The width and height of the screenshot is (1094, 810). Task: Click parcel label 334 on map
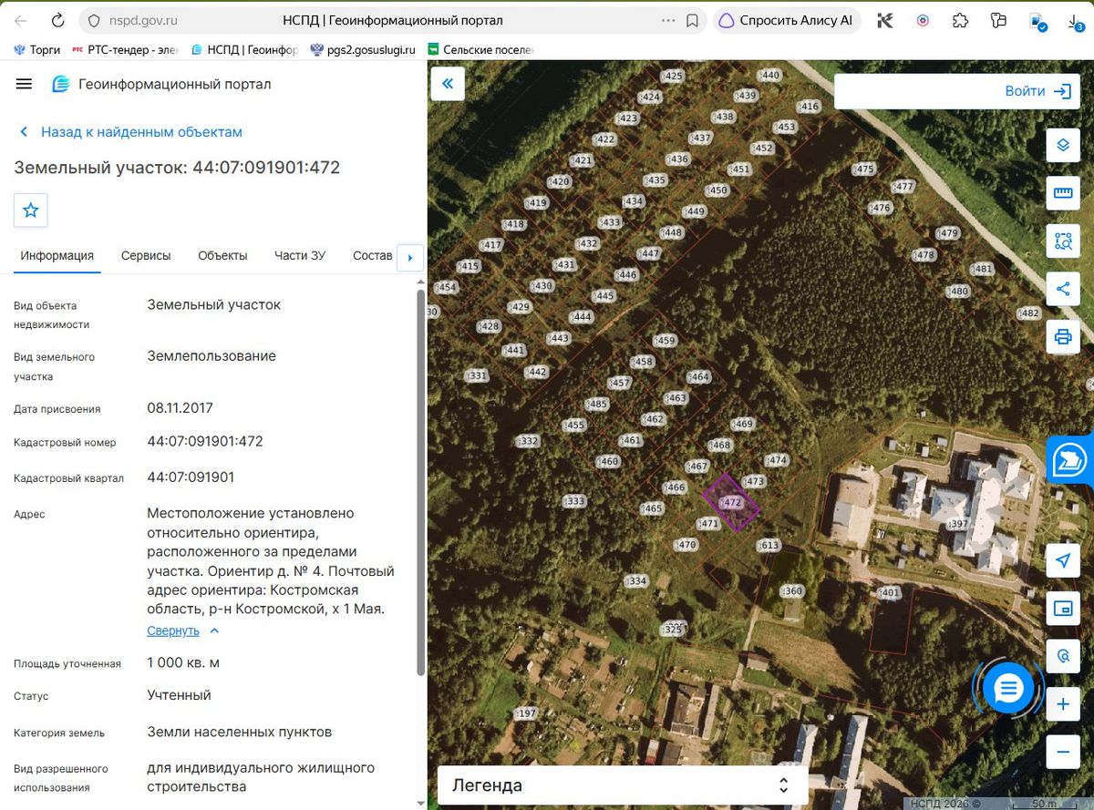635,581
